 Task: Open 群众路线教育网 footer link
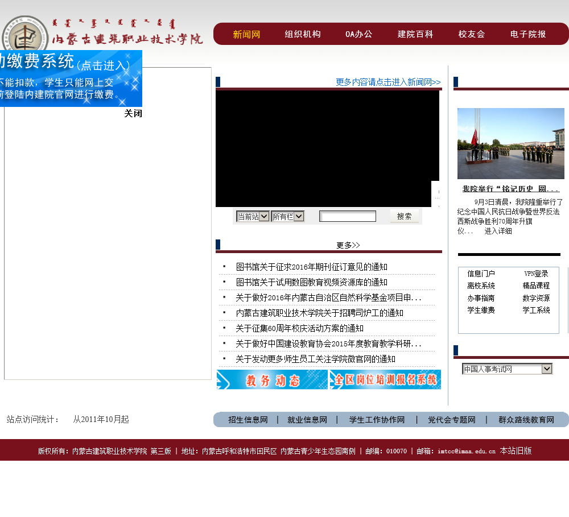(526, 420)
